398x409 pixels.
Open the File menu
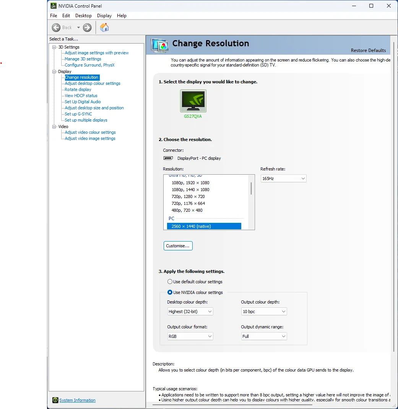pyautogui.click(x=54, y=16)
